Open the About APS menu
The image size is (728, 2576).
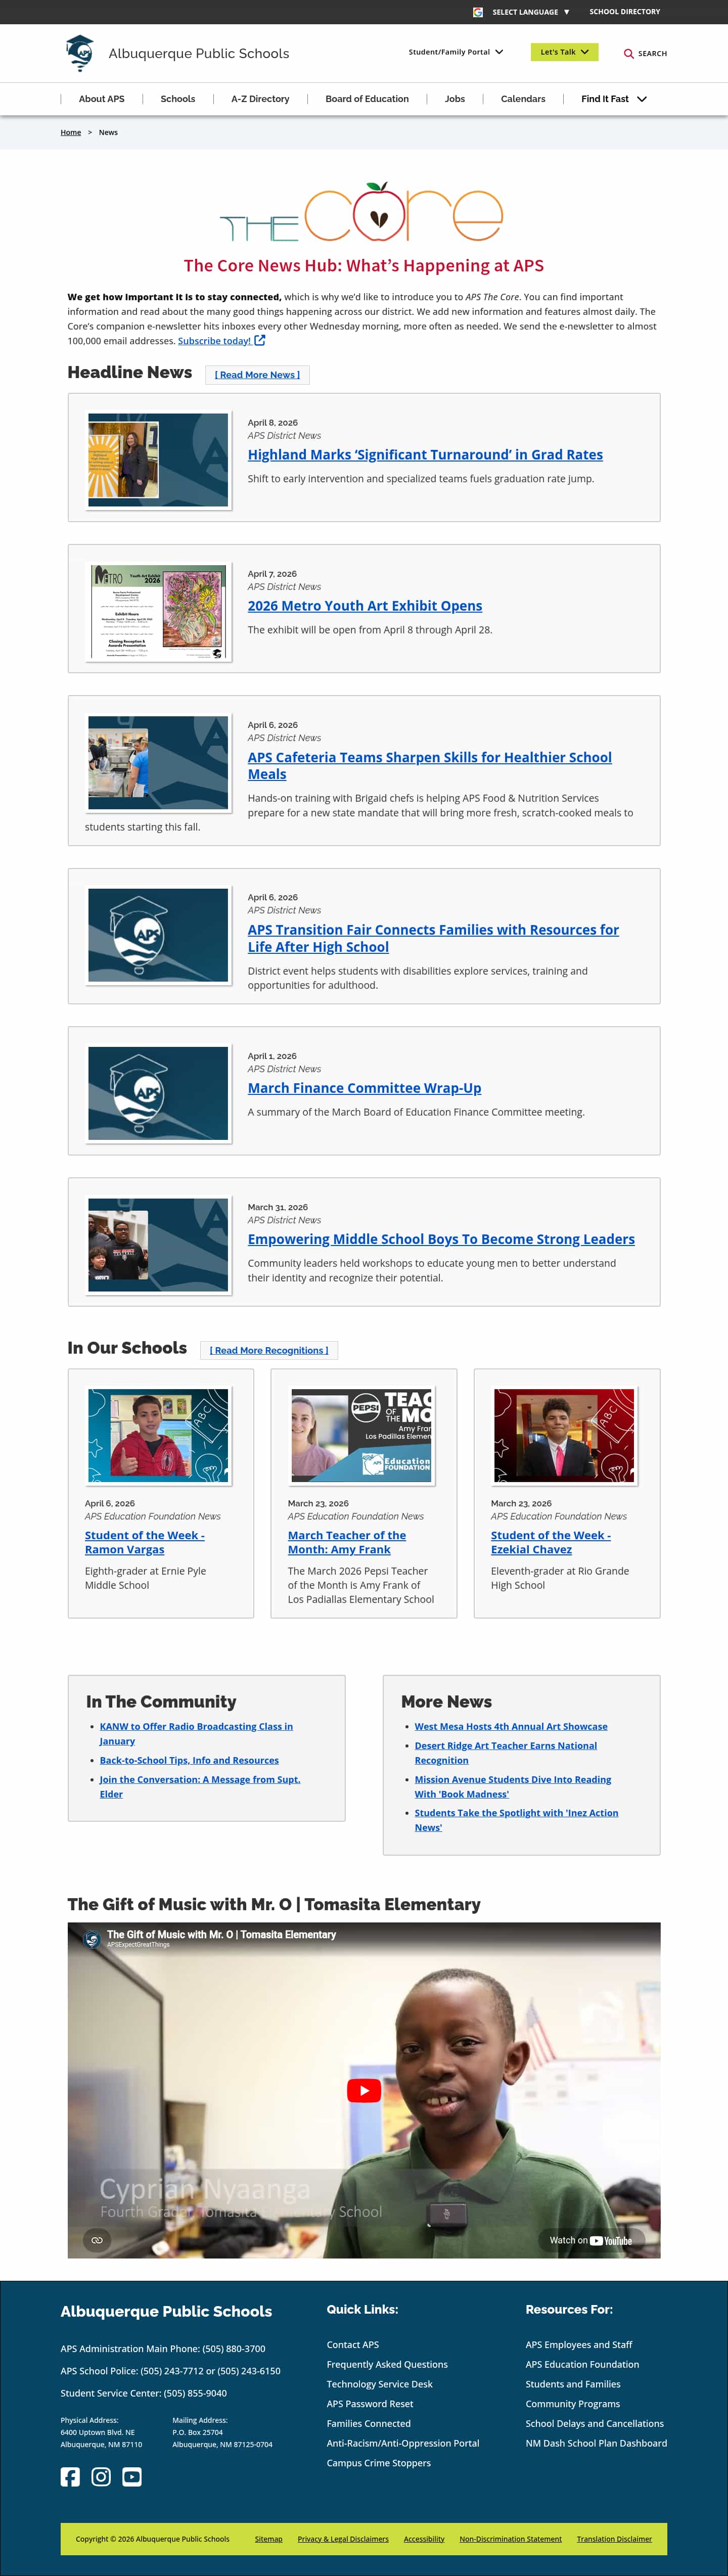click(102, 99)
